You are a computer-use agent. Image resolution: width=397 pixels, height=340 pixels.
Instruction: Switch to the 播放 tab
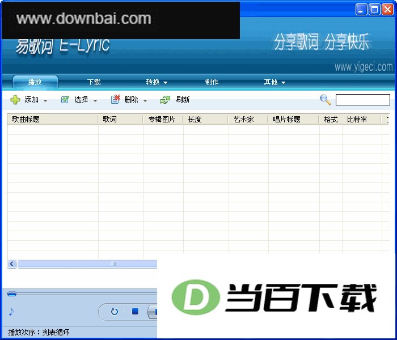35,82
